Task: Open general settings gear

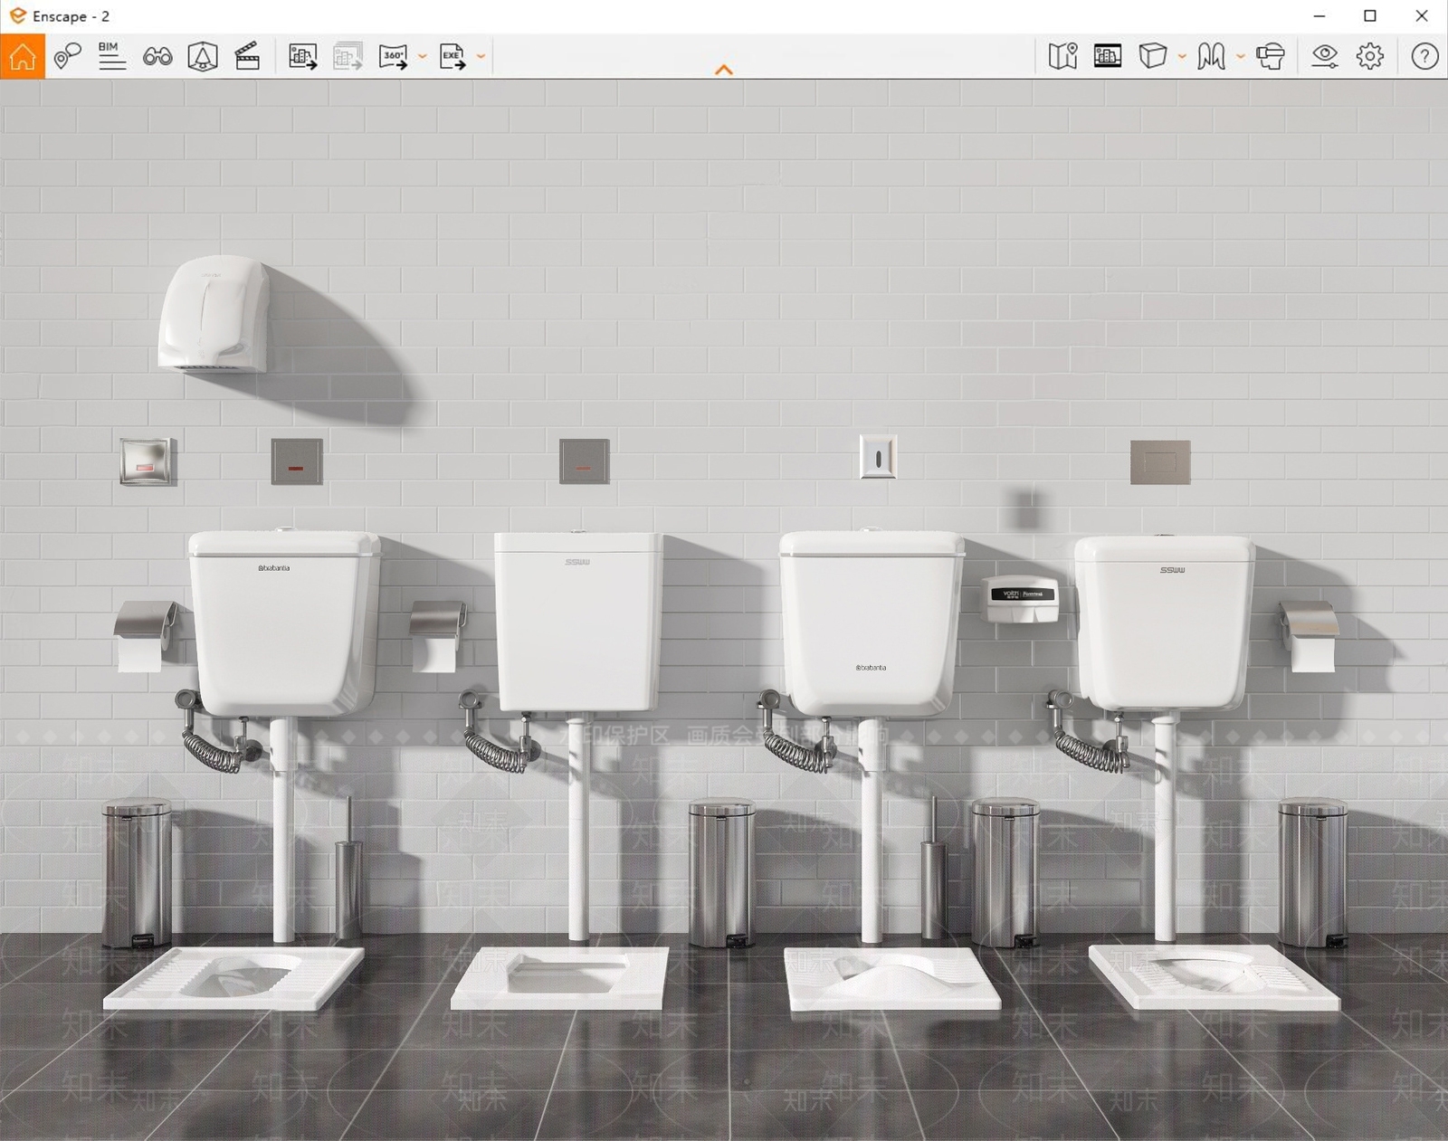Action: (x=1370, y=56)
